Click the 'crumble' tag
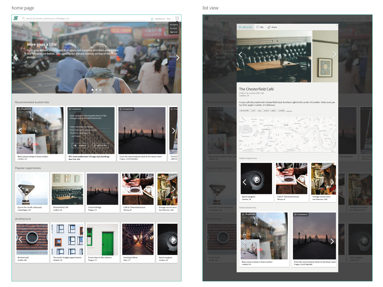The image size is (383, 287). pos(281,110)
